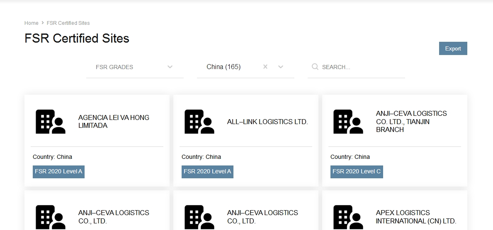Click Country: China text on Agencia card
Viewport: 493px width, 230px height.
tap(52, 157)
